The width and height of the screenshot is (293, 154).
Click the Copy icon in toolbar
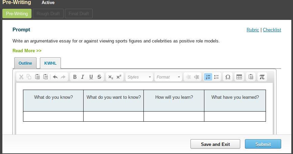click(x=29, y=77)
